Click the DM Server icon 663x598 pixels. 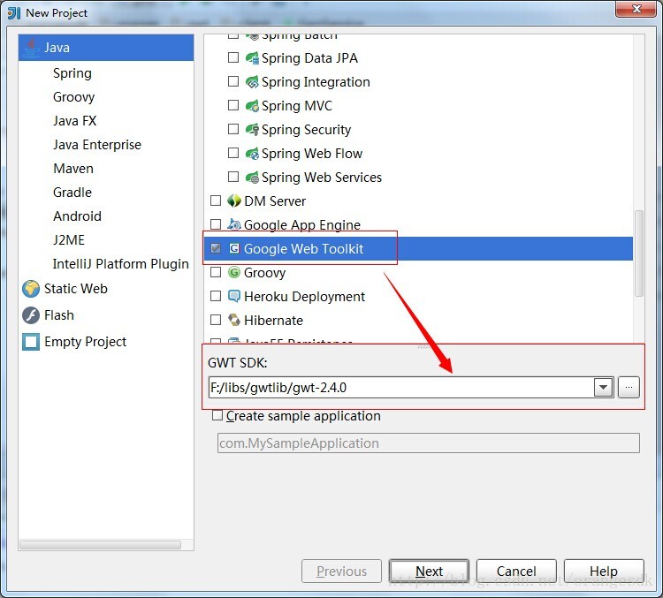tap(234, 201)
